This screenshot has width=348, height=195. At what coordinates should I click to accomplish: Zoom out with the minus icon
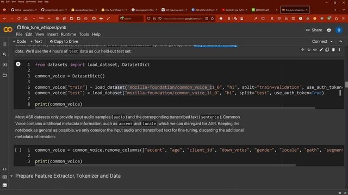point(34,19)
